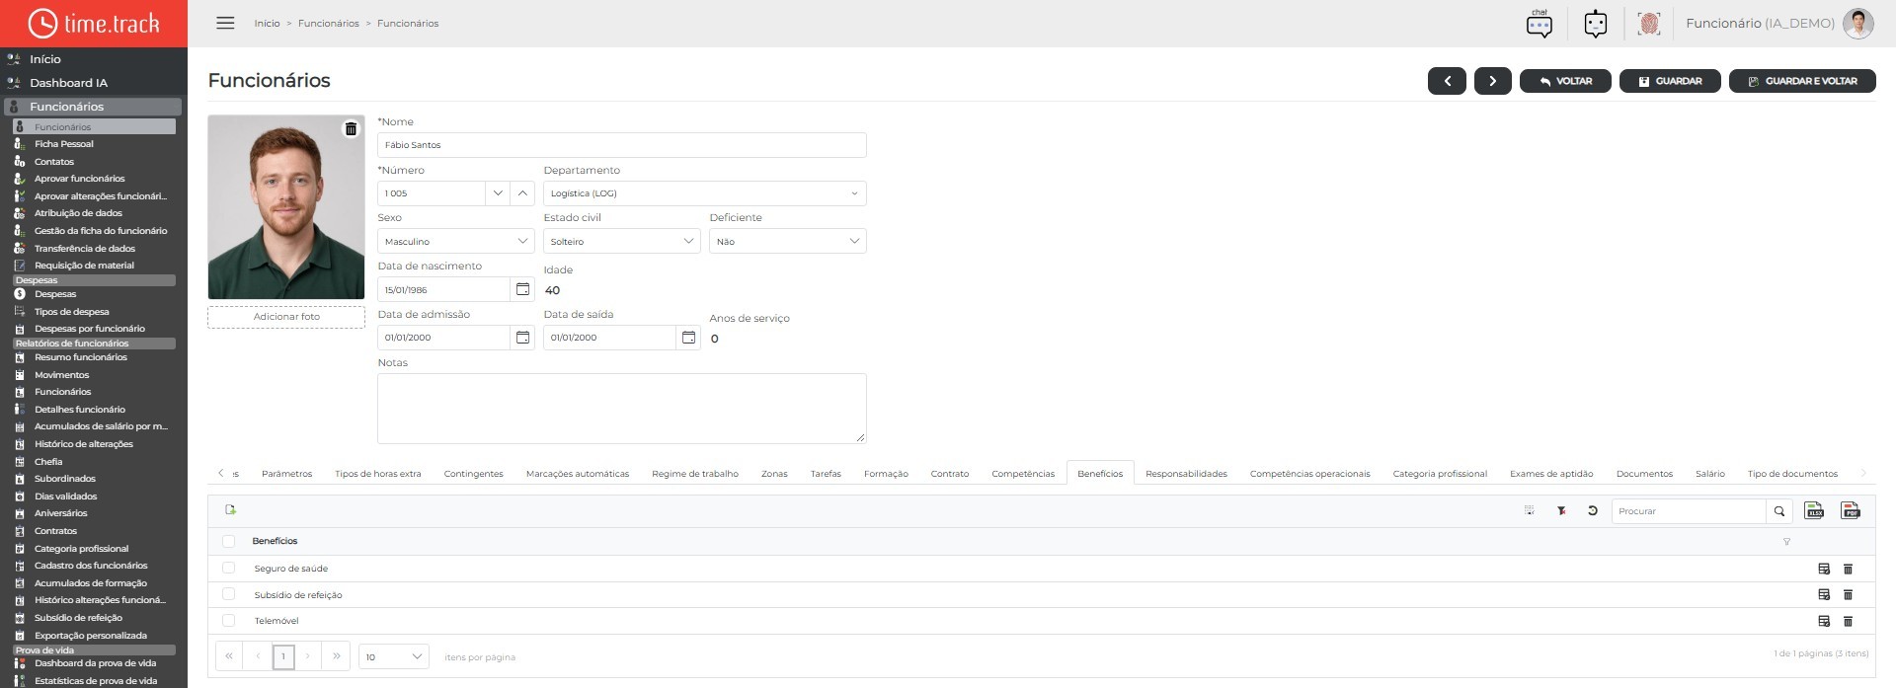This screenshot has width=1896, height=688.
Task: Open the Benefícios column filter funnel
Action: point(1786,541)
